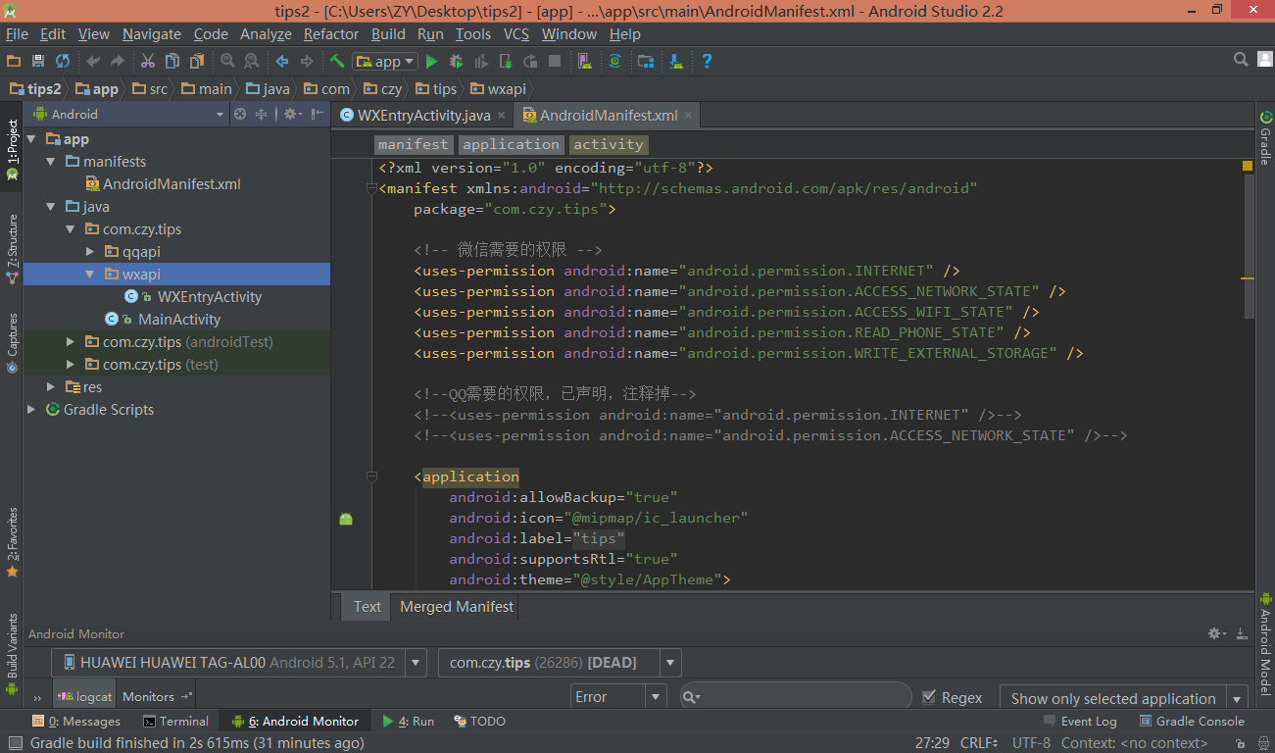This screenshot has height=753, width=1275.
Task: Open the Build menu
Action: [388, 34]
